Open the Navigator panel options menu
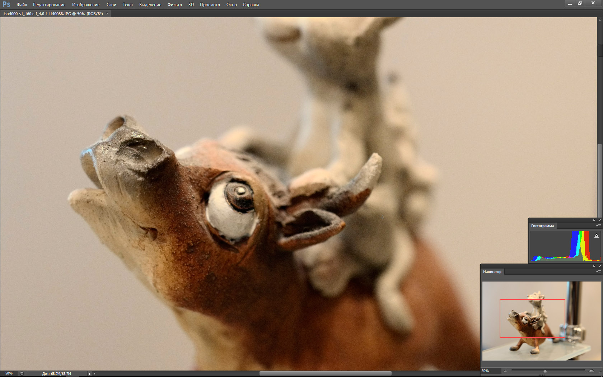The image size is (603, 377). pyautogui.click(x=598, y=272)
